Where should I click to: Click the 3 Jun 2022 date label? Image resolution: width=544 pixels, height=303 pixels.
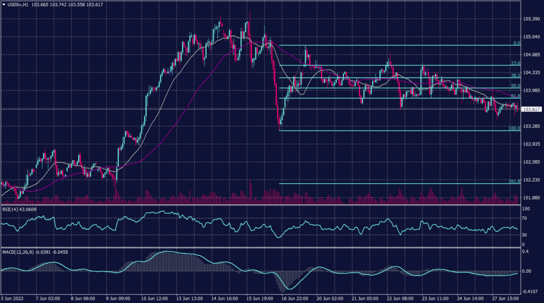[13, 298]
